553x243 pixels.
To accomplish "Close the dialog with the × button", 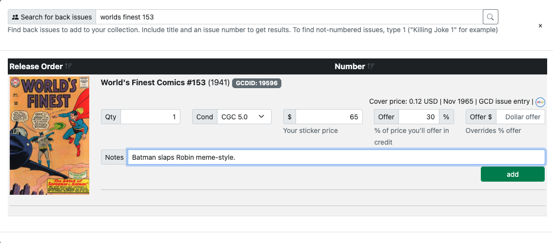I will pos(540,26).
